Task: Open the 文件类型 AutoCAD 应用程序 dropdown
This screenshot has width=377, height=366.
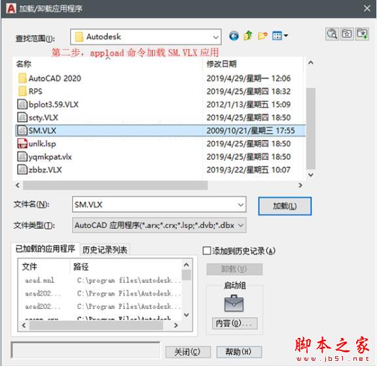Action: coord(240,225)
